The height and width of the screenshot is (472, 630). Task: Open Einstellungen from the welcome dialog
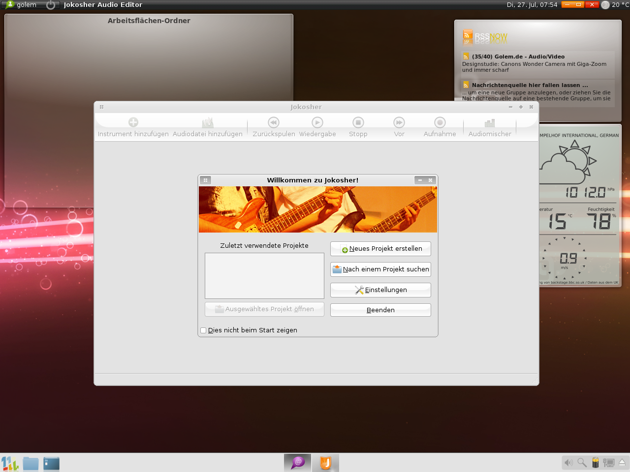pyautogui.click(x=380, y=290)
